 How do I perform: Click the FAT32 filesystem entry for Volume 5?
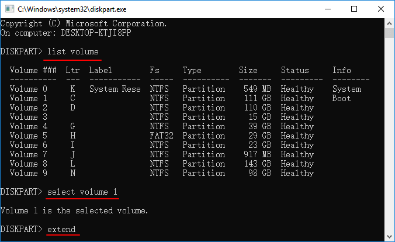[x=162, y=136]
